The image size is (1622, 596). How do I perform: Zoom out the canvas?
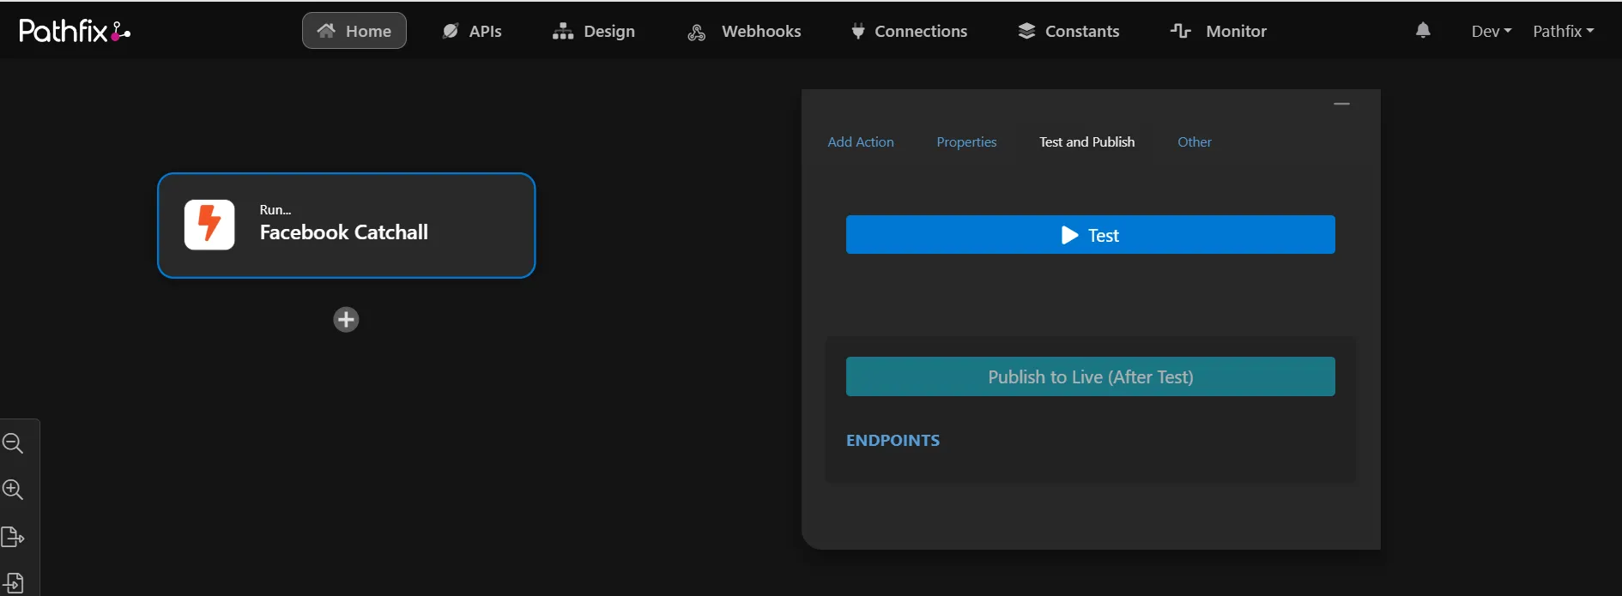pyautogui.click(x=13, y=443)
